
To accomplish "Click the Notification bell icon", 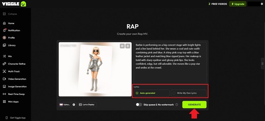I will pyautogui.click(x=4, y=30).
